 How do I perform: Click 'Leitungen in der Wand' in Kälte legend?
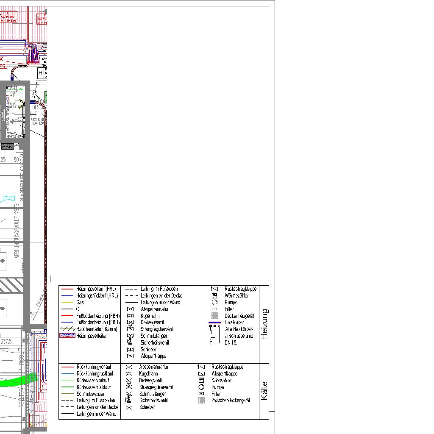tap(96, 414)
